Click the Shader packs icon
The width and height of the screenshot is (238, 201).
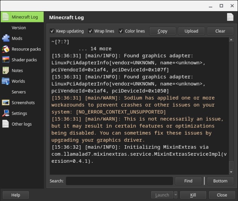[6, 60]
